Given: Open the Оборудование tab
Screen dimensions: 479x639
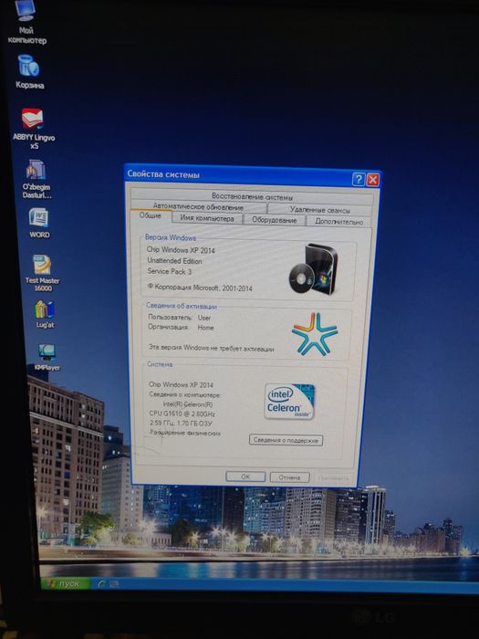Looking at the screenshot, I should 274,220.
